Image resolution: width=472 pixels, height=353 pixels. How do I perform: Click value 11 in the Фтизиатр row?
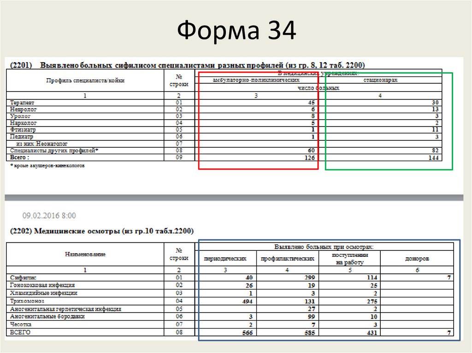pyautogui.click(x=435, y=130)
